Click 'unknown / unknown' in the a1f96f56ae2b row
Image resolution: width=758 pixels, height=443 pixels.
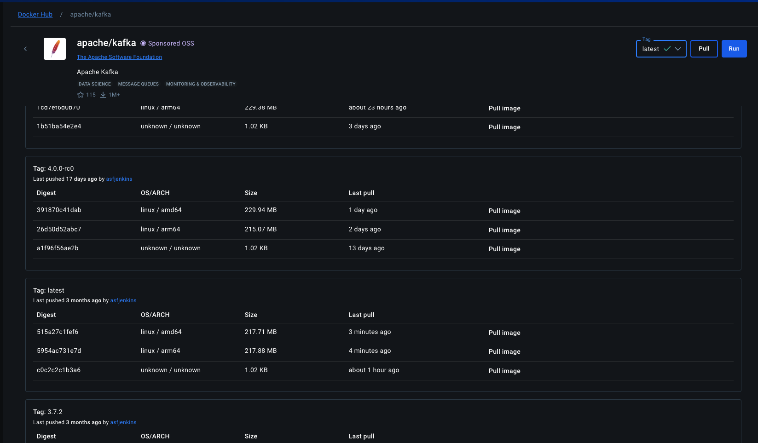coord(171,248)
